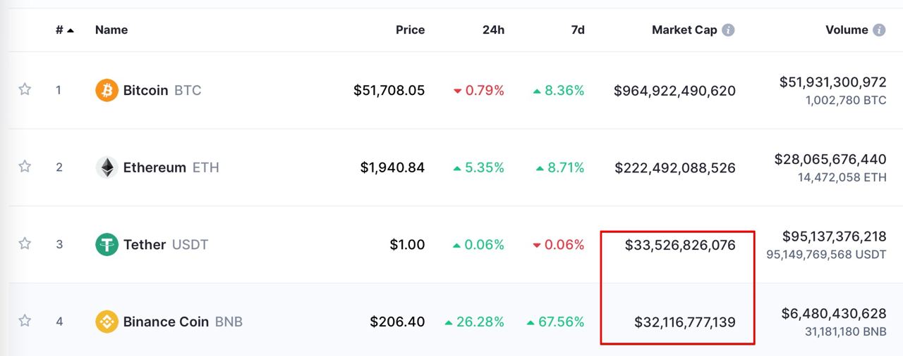Toggle the Binance Coin watchlist star
This screenshot has width=903, height=356.
(x=25, y=321)
